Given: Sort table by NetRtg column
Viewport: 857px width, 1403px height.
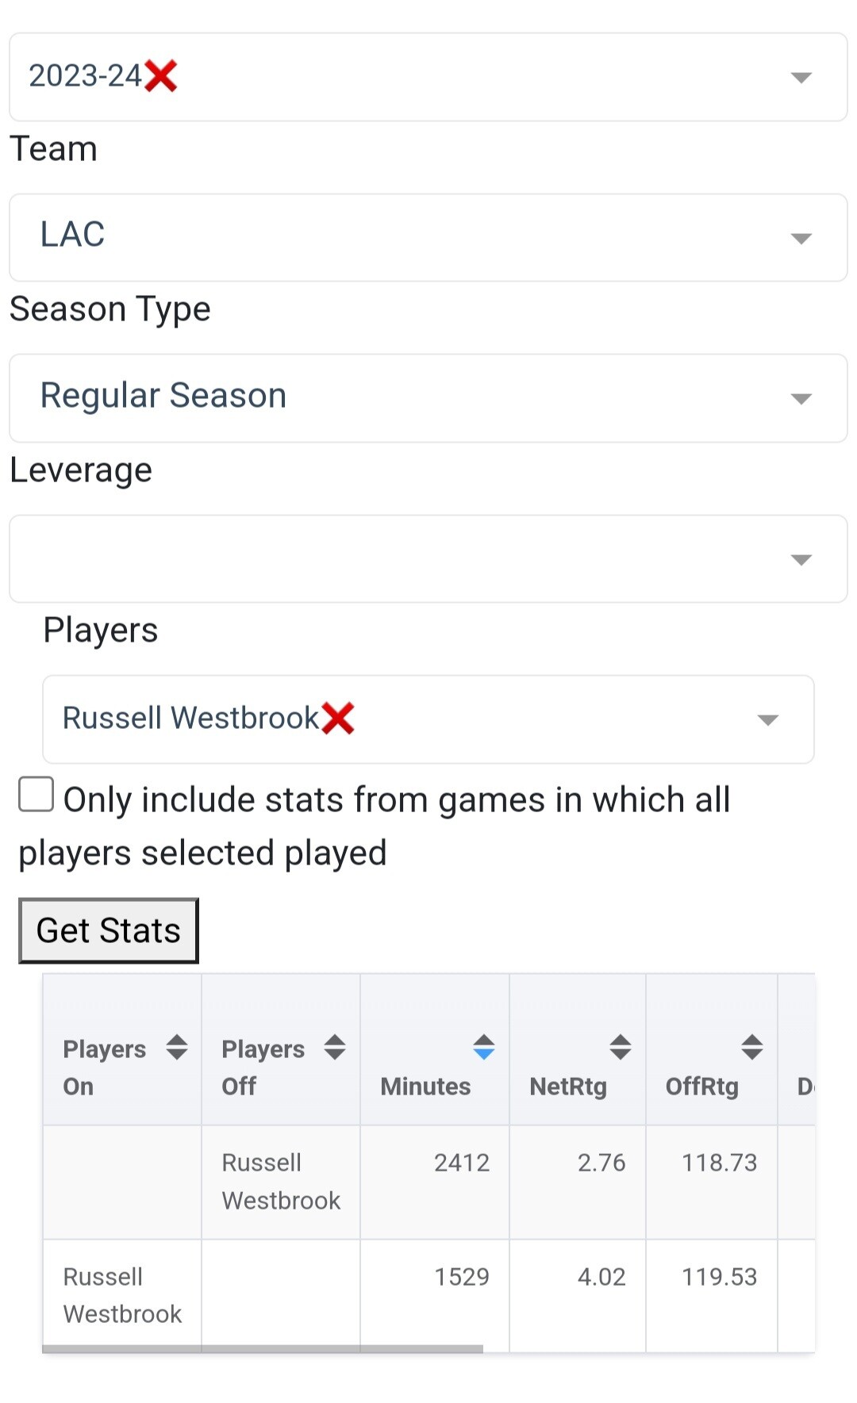Looking at the screenshot, I should [x=620, y=1048].
